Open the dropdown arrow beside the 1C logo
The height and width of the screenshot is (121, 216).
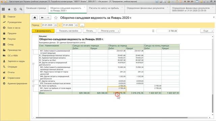[x=5, y=1]
